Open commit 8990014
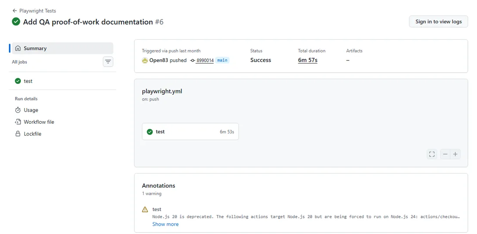 tap(205, 61)
